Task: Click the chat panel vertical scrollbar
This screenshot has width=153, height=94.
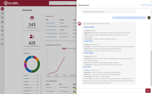Action: point(151,68)
